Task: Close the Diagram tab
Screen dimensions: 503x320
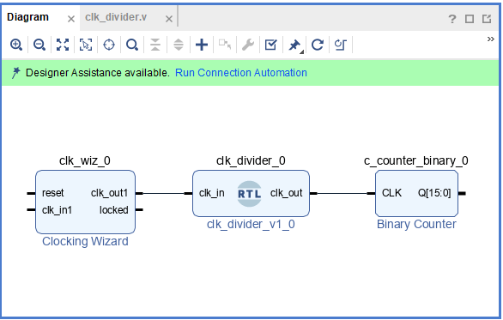Action: (71, 19)
